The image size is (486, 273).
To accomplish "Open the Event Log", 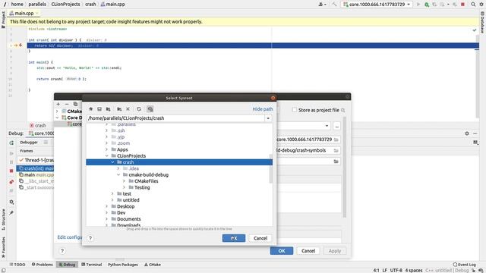I will (x=464, y=265).
